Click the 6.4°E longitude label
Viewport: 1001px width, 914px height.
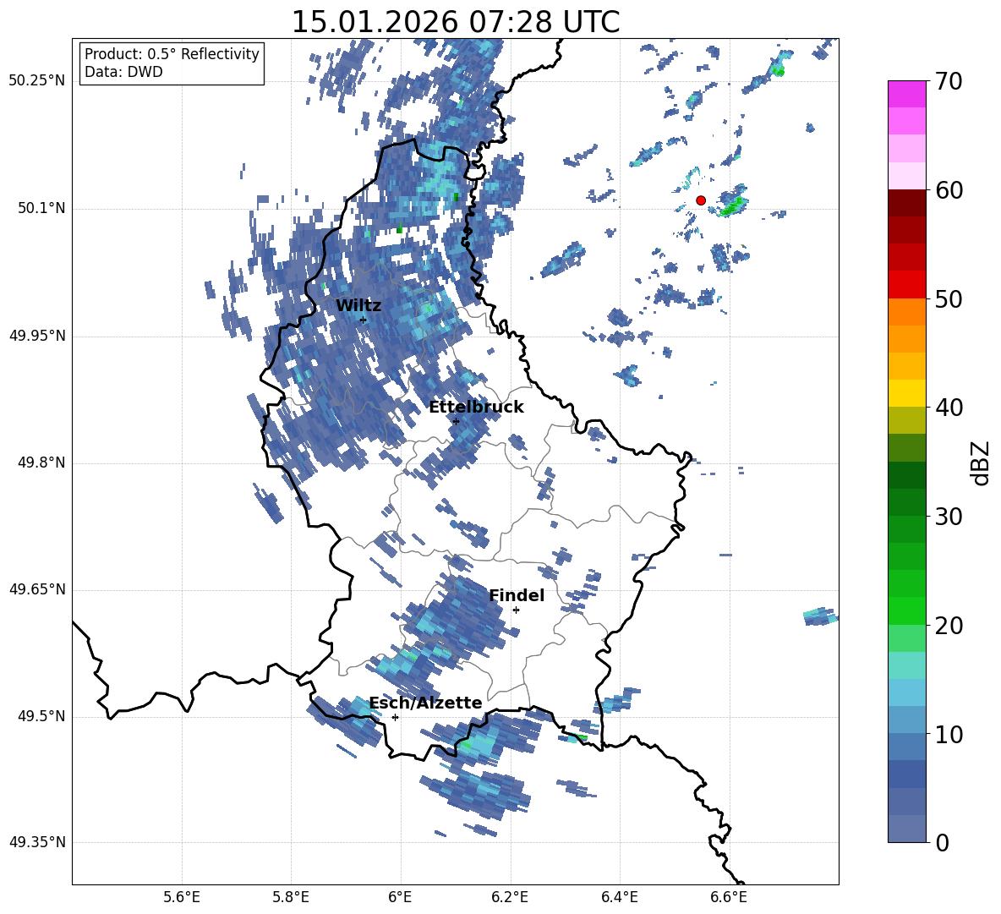coord(619,897)
